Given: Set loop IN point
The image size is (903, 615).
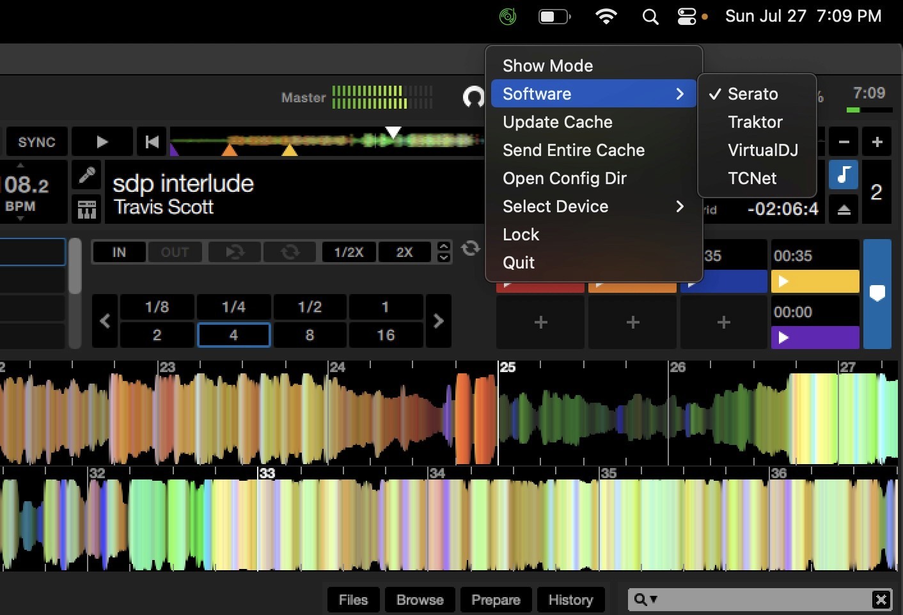Looking at the screenshot, I should [119, 252].
